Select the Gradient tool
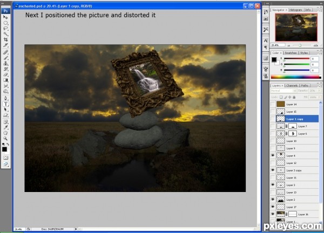 pos(5,80)
